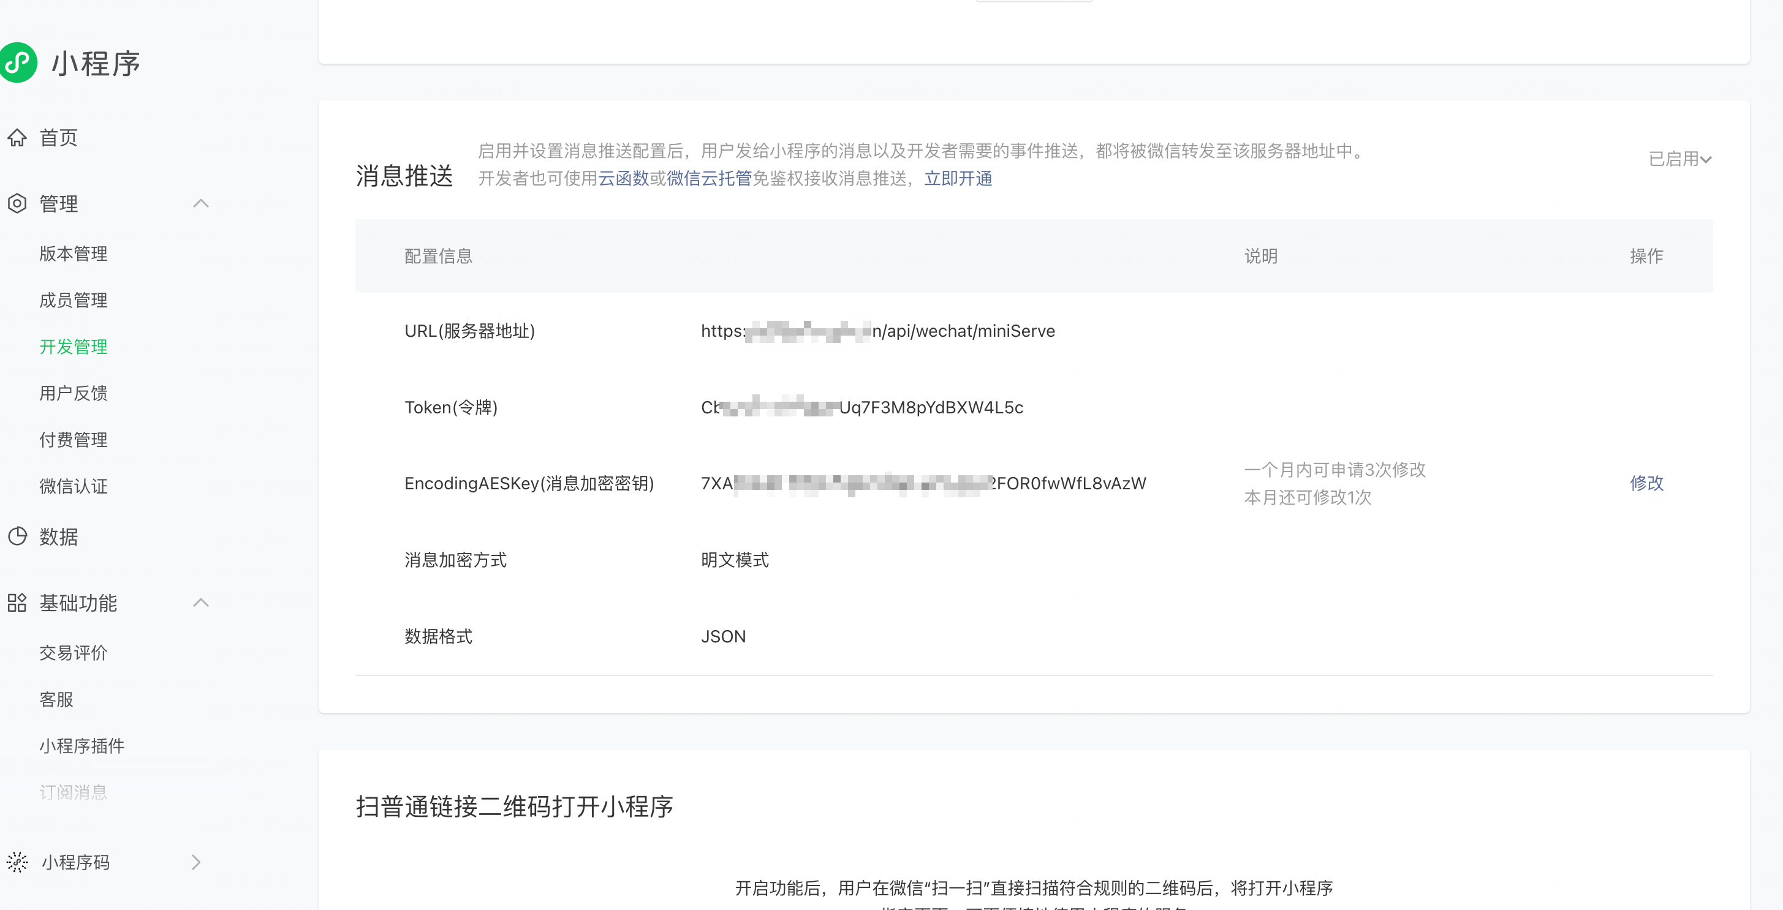This screenshot has height=910, width=1783.
Task: Click the pie chart icon beside 数据
Action: point(17,536)
